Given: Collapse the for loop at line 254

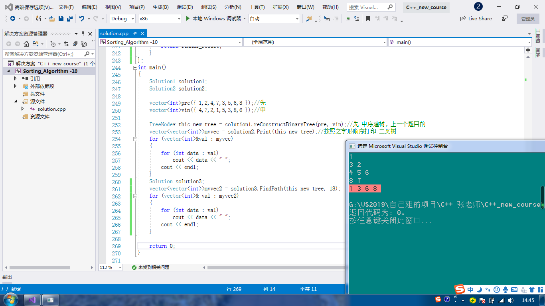Looking at the screenshot, I should click(135, 139).
